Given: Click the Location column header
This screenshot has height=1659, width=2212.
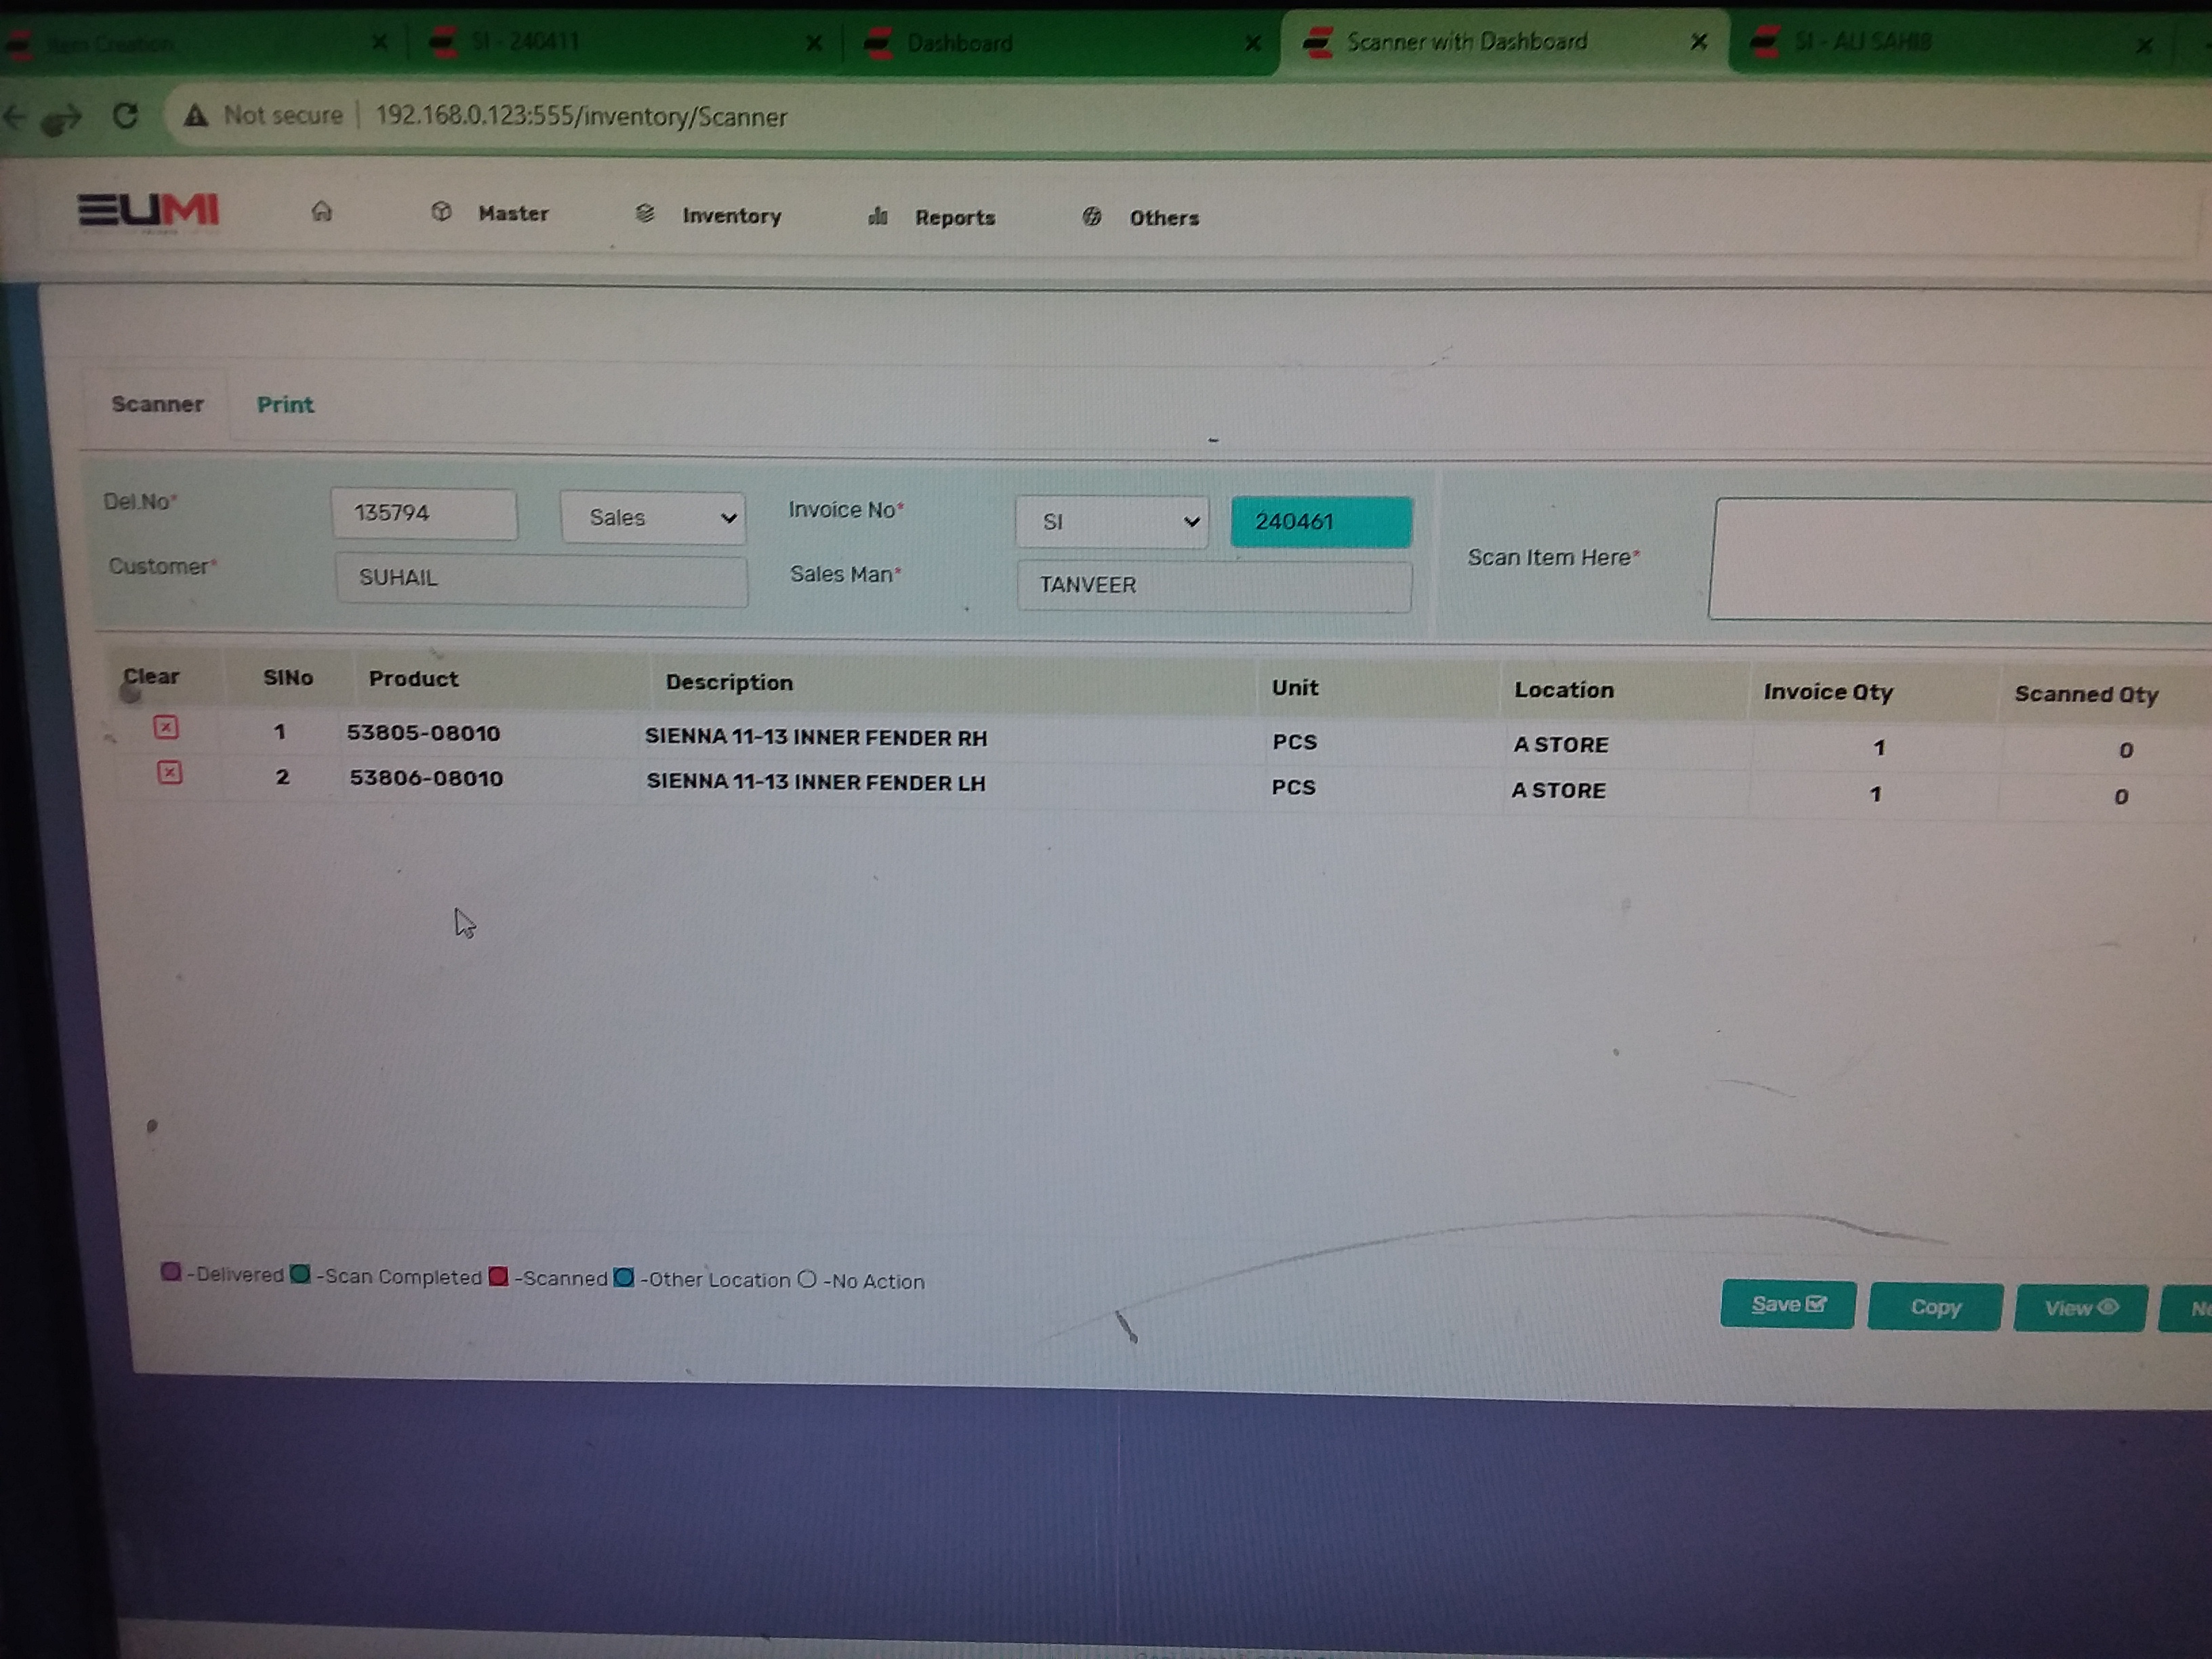Looking at the screenshot, I should pos(1563,690).
